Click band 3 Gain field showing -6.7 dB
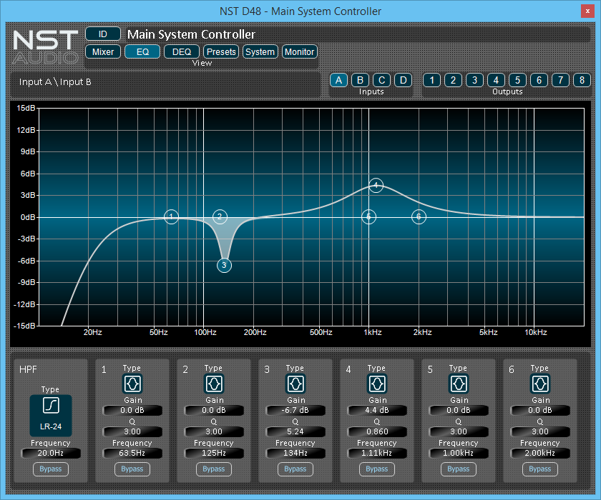The width and height of the screenshot is (601, 500). [x=295, y=411]
